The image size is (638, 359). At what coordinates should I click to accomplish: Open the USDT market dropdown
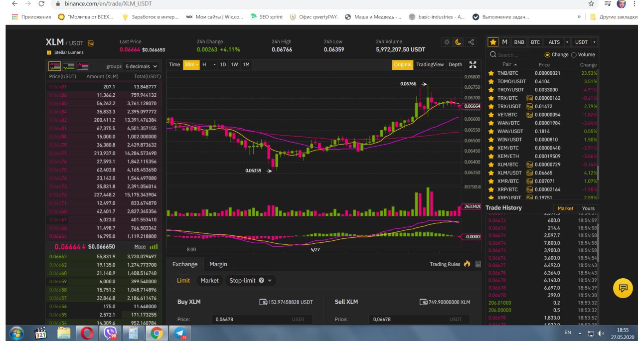pos(584,42)
